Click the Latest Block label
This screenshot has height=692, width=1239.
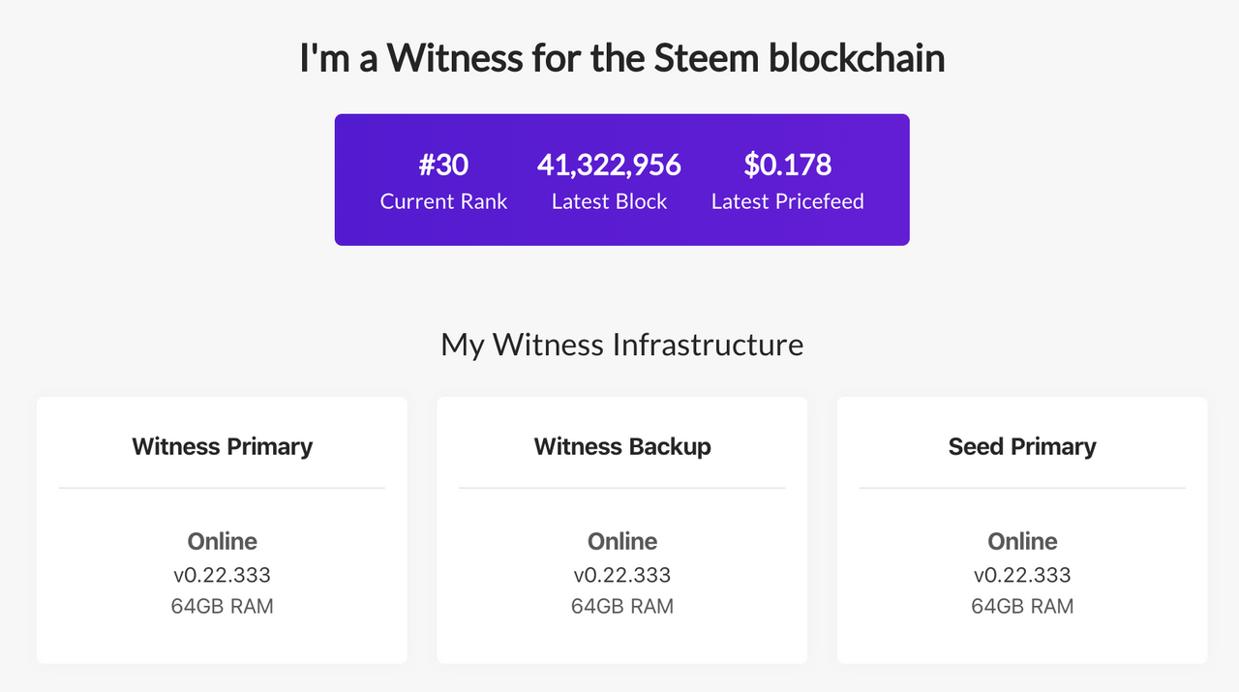[609, 201]
